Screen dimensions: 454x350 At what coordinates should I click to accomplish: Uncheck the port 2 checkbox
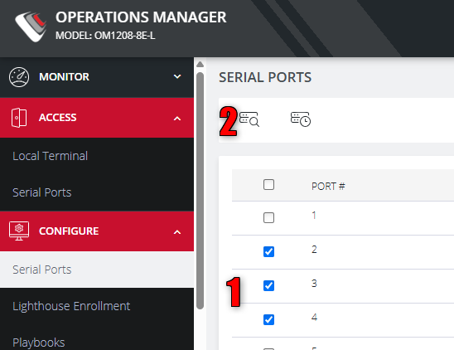268,251
